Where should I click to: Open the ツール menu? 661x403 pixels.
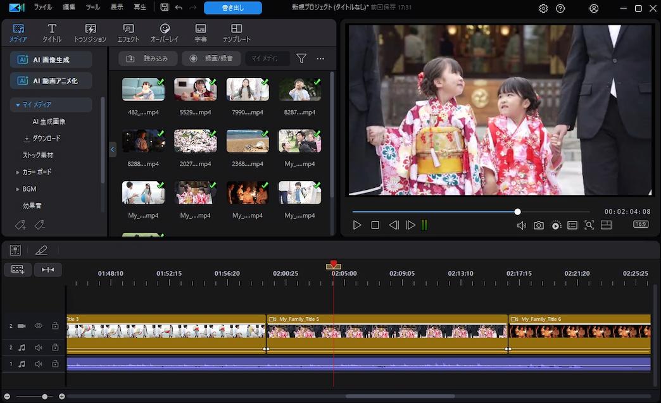click(92, 8)
